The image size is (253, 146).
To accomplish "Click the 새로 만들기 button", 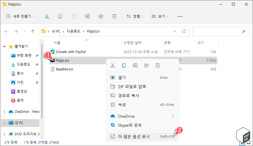I will [x=20, y=16].
